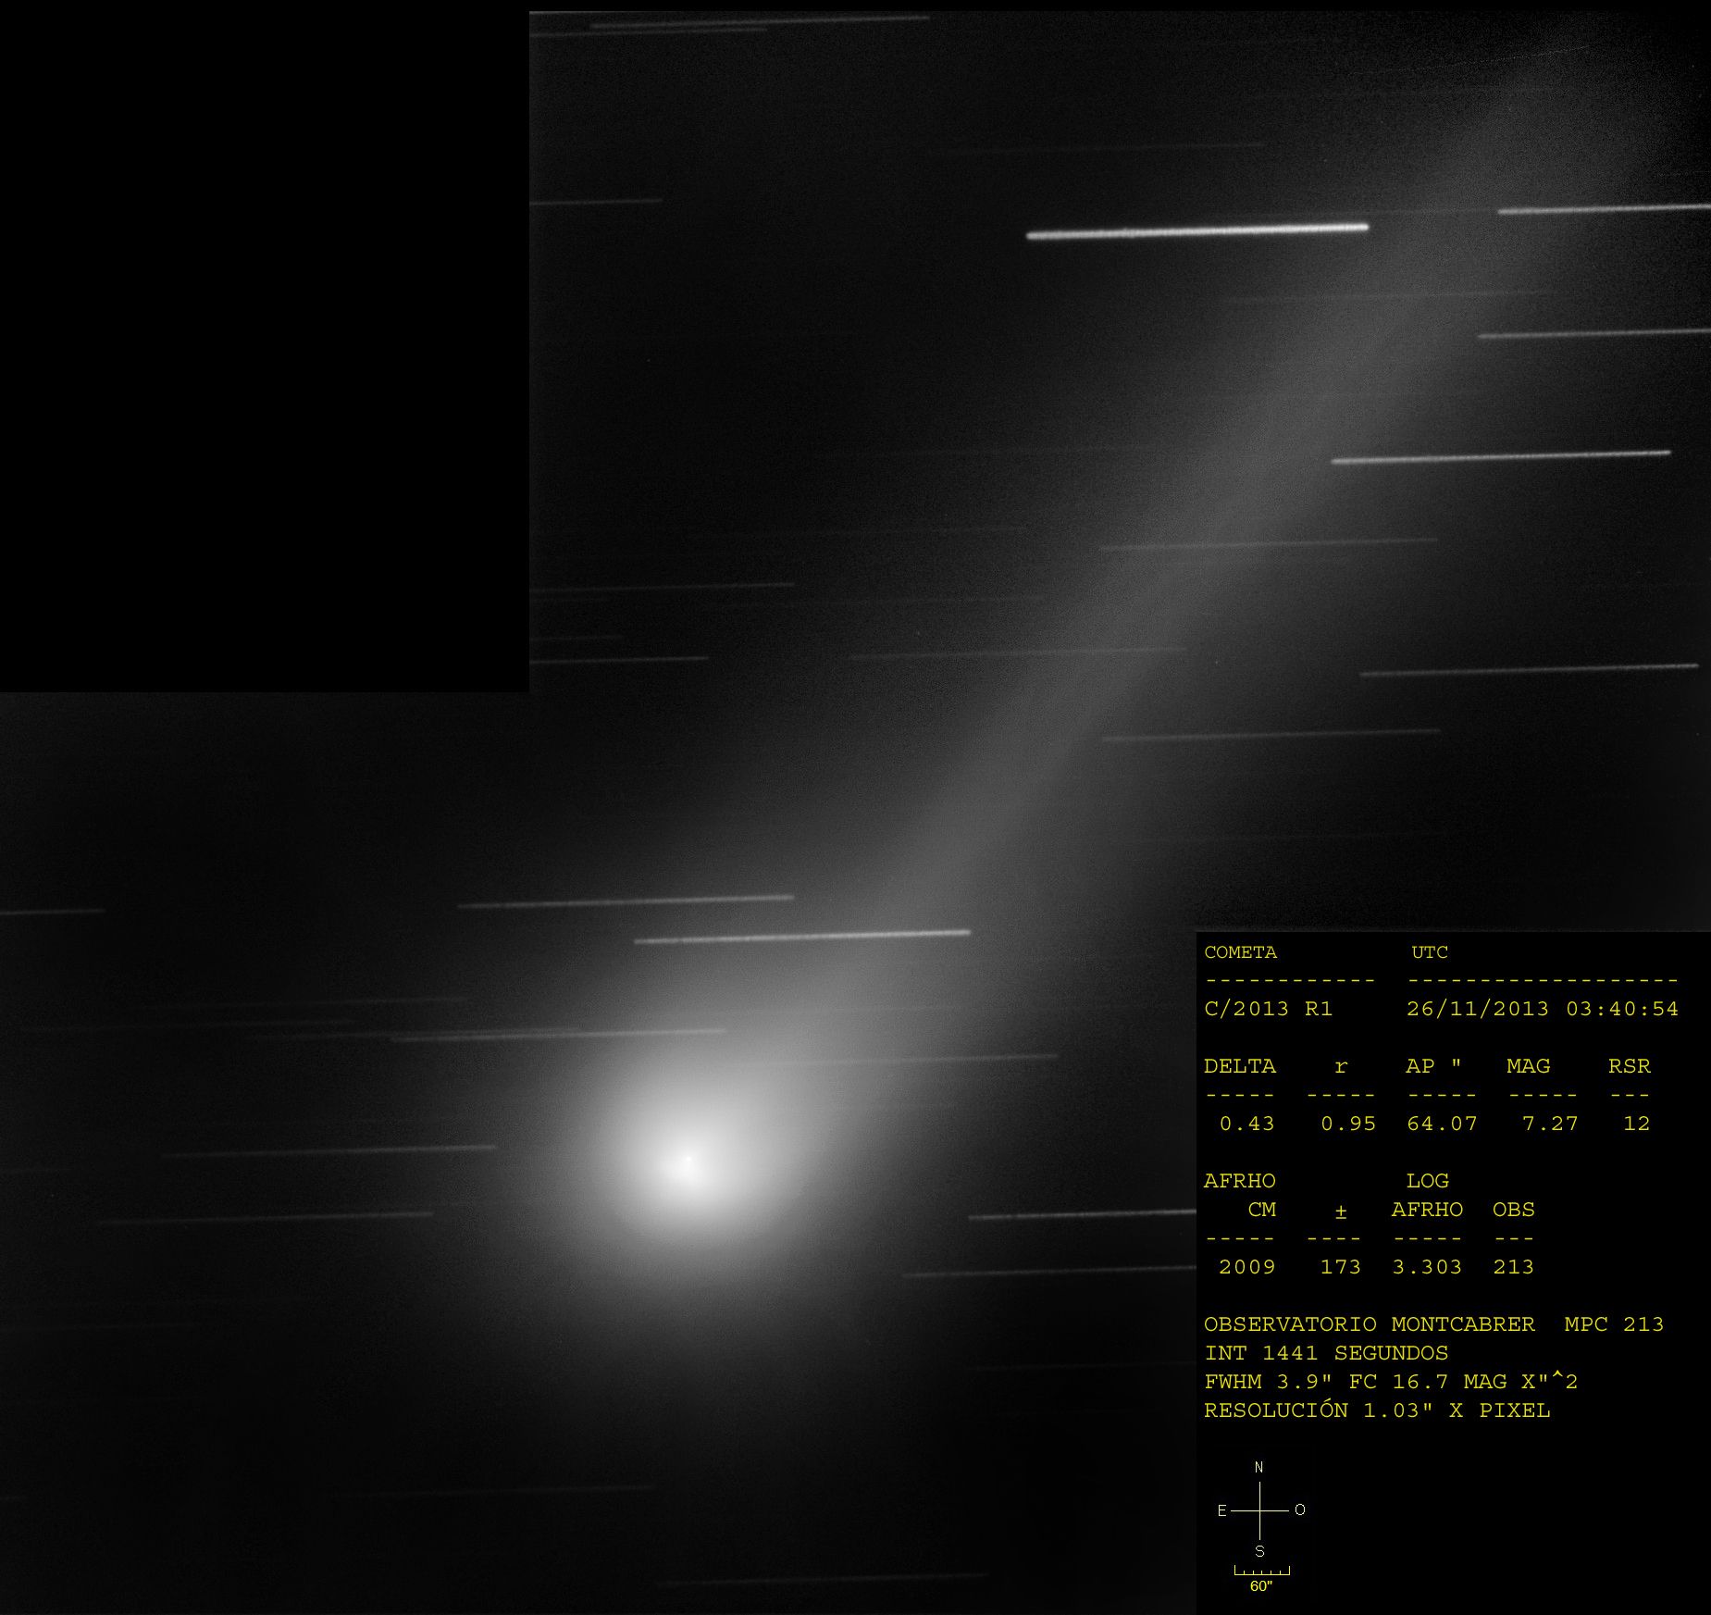Select the r value '0.95'
The image size is (1711, 1615).
pos(1348,1124)
